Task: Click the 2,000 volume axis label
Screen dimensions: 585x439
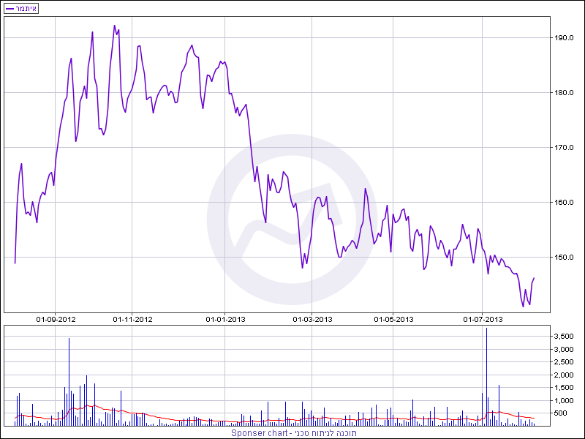Action: click(564, 375)
